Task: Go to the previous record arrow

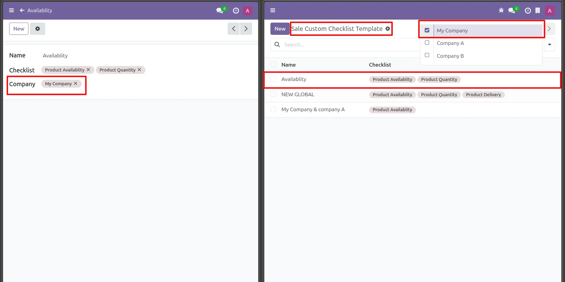Action: click(x=234, y=29)
